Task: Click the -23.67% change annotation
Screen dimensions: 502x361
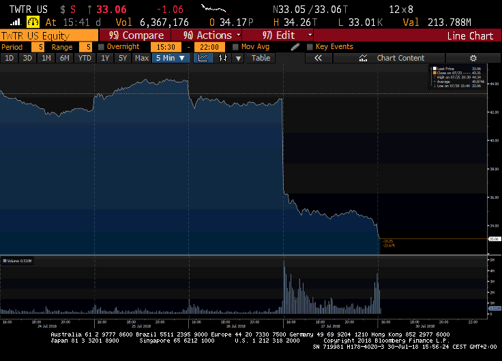Action: tap(388, 246)
